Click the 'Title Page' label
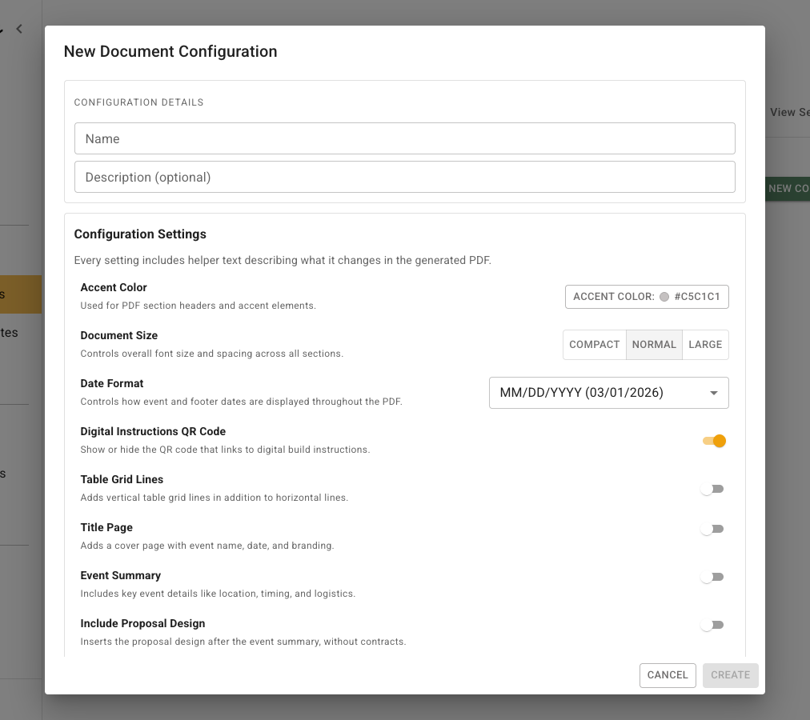 (106, 527)
